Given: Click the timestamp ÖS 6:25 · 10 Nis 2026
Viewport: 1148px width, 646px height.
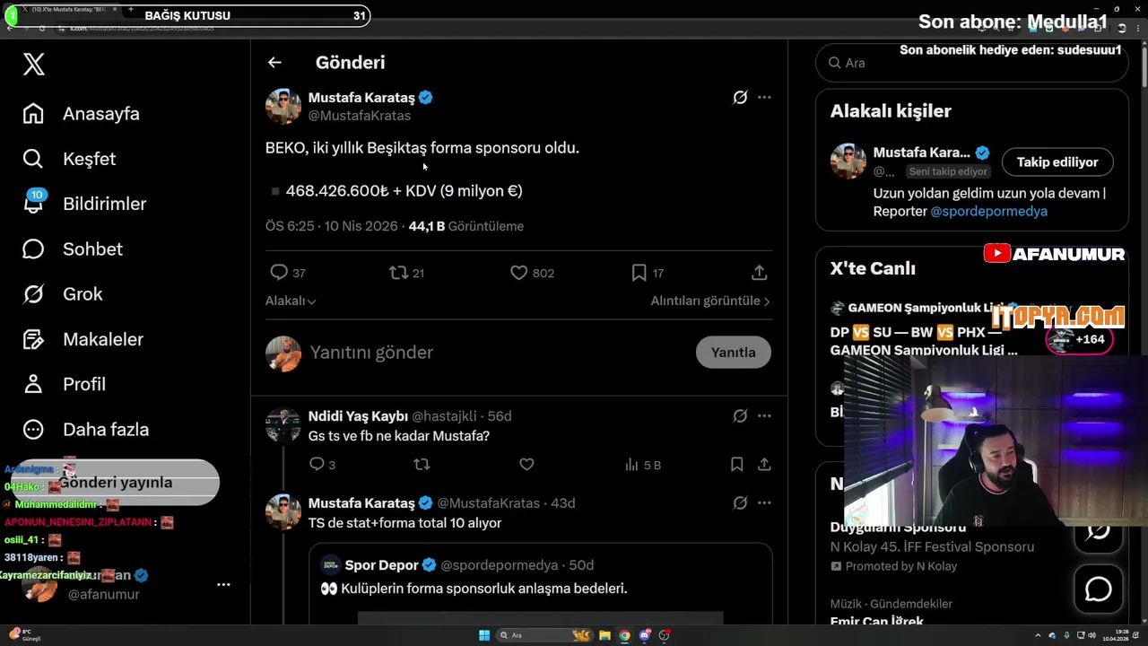Looking at the screenshot, I should click(332, 226).
